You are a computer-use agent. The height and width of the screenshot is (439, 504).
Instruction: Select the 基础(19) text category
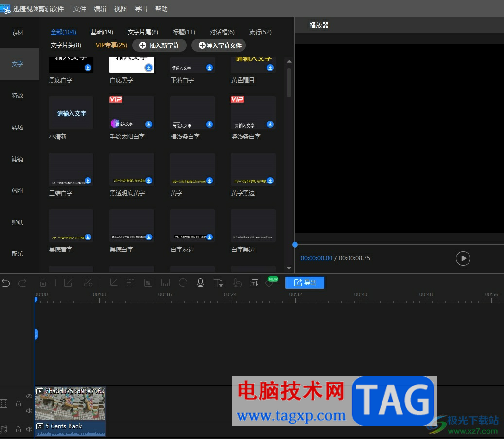[x=102, y=32]
